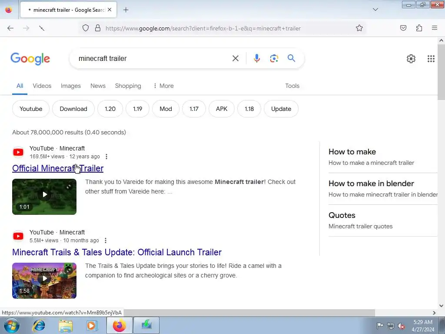Apply the Mod filter chip
This screenshot has width=445, height=334.
point(166,109)
